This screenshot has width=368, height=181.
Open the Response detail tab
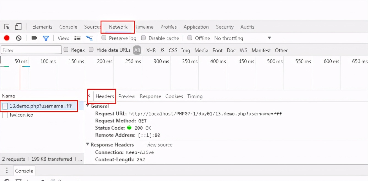[x=150, y=96]
